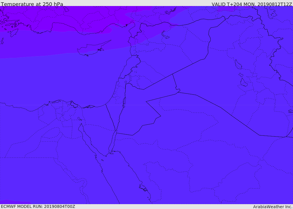
Task: Click the 'ArabiaWeather Inc' credit text
Action: tap(272, 207)
